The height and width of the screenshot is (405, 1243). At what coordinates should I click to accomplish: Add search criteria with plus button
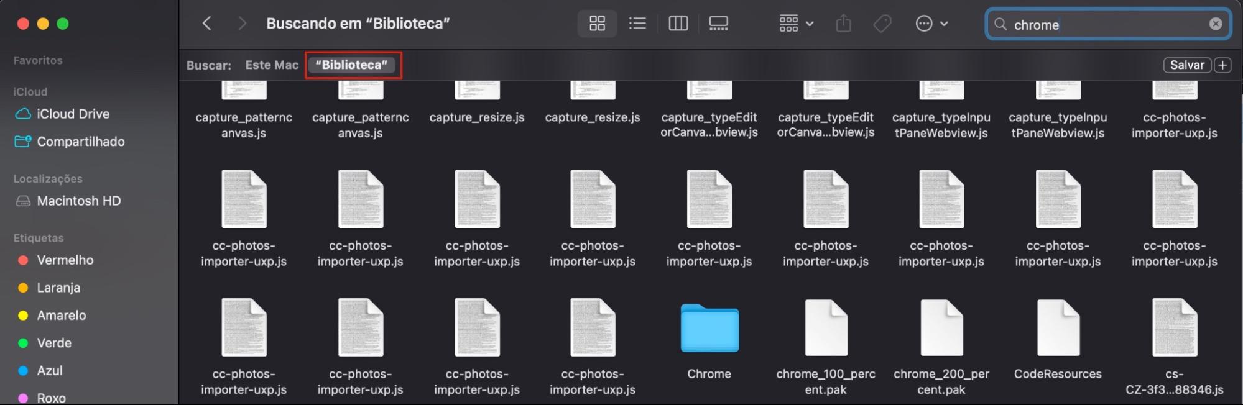point(1222,65)
